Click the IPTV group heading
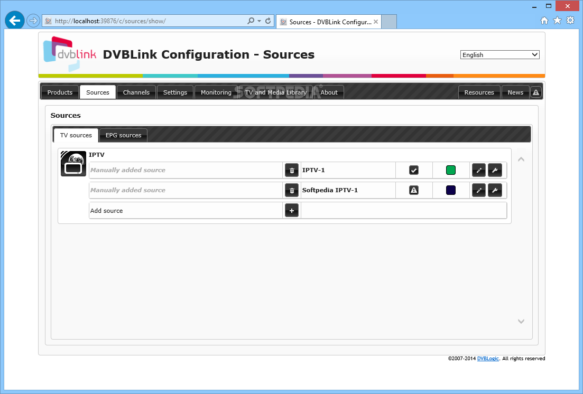Viewport: 583px width, 394px height. click(97, 155)
